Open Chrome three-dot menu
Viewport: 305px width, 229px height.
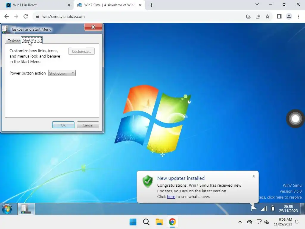[x=298, y=17]
